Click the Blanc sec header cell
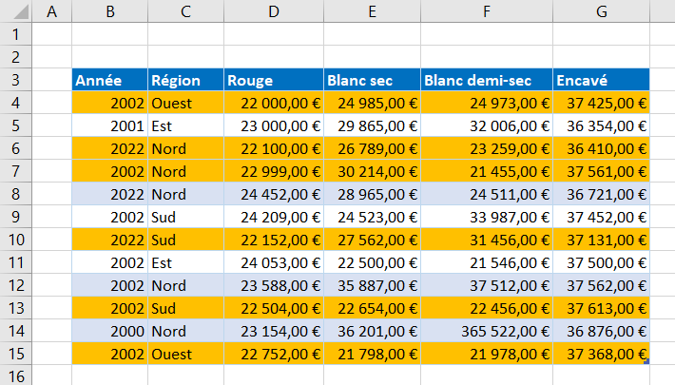The width and height of the screenshot is (675, 385). 372,80
